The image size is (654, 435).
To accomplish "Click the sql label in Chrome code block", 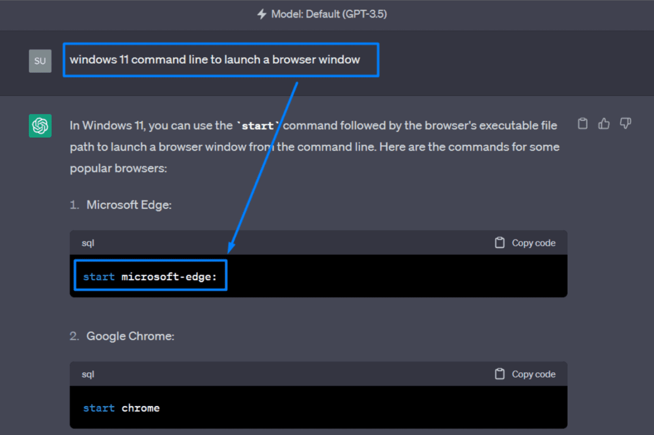I will 88,374.
